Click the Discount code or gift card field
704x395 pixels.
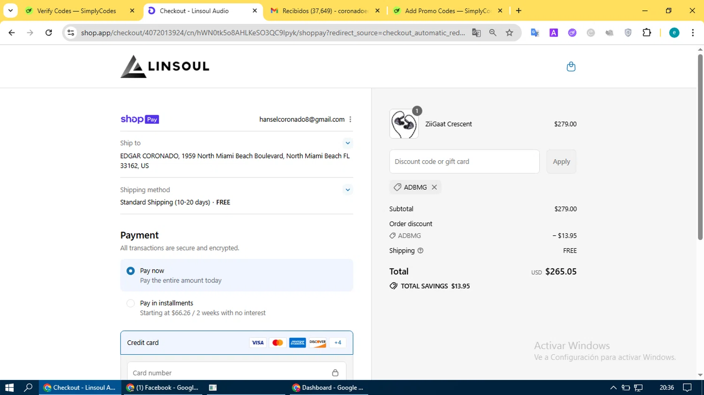464,162
